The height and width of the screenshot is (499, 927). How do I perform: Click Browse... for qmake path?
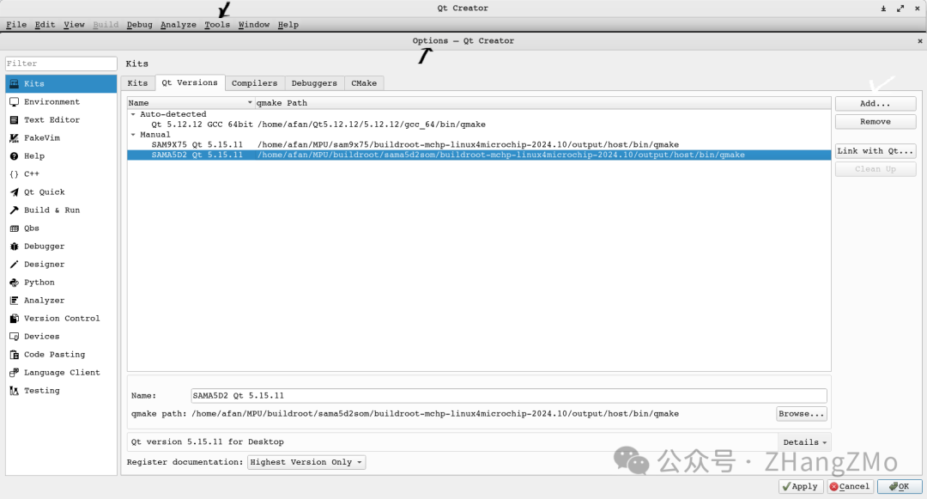pyautogui.click(x=801, y=414)
